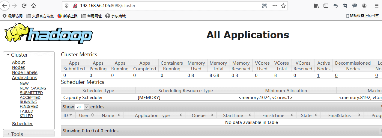The image size is (382, 138).
Task: Filter applications by RUNNING state
Action: pyautogui.click(x=28, y=102)
